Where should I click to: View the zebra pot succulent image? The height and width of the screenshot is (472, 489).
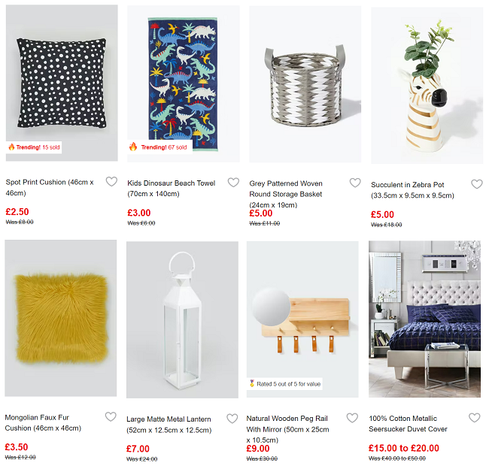pos(427,86)
